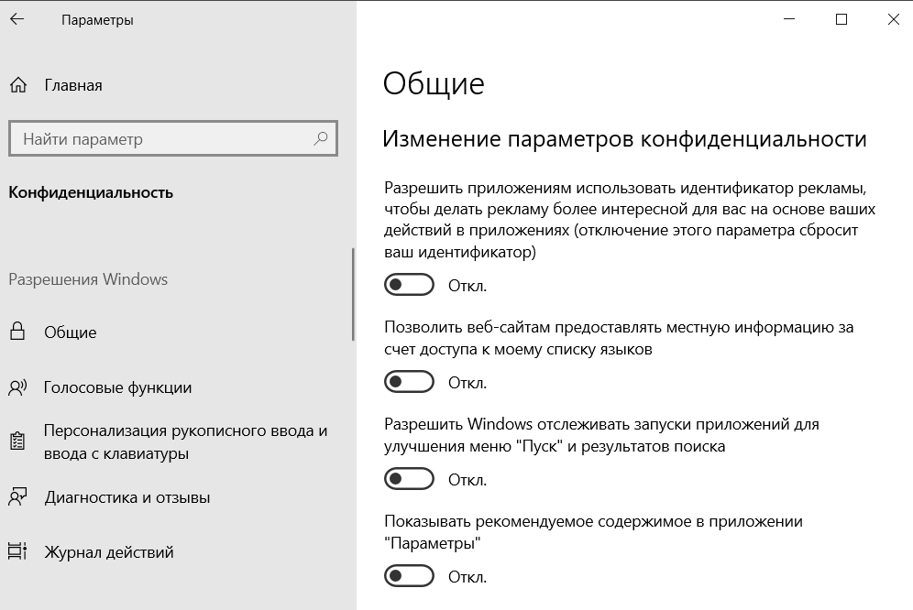Enable Windows app launch tracking switch

(x=409, y=479)
